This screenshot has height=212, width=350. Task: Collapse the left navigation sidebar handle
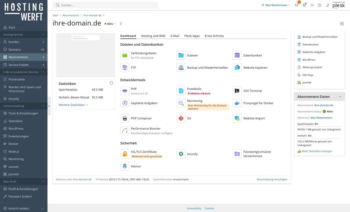49,106
